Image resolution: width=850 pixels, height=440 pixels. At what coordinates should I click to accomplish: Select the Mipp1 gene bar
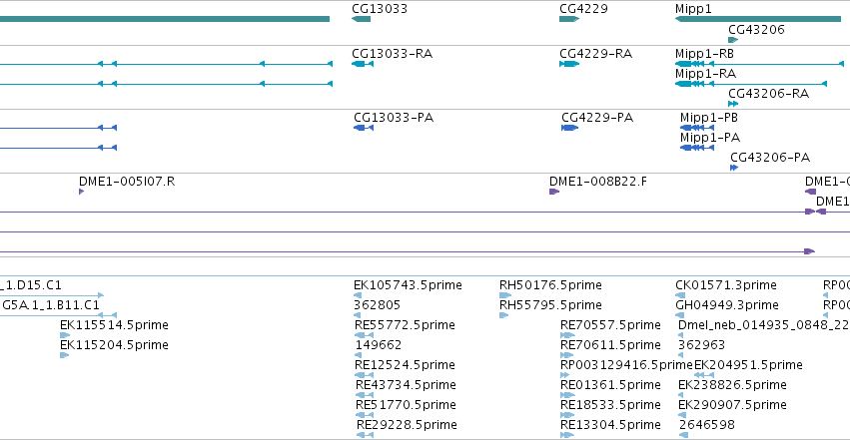pos(758,19)
